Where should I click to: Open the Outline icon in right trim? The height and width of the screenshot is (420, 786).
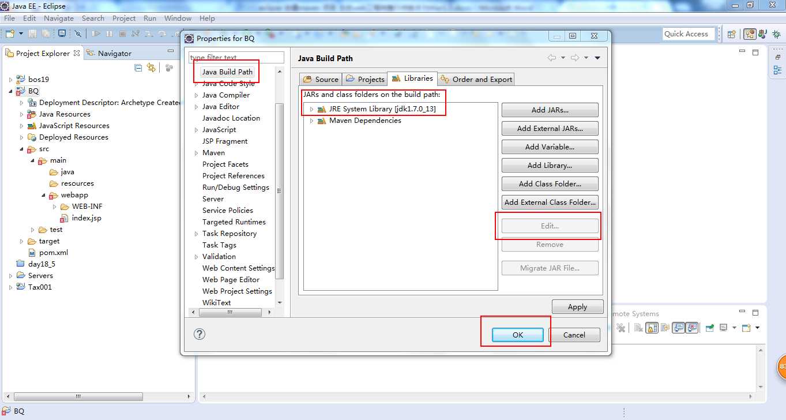click(777, 71)
